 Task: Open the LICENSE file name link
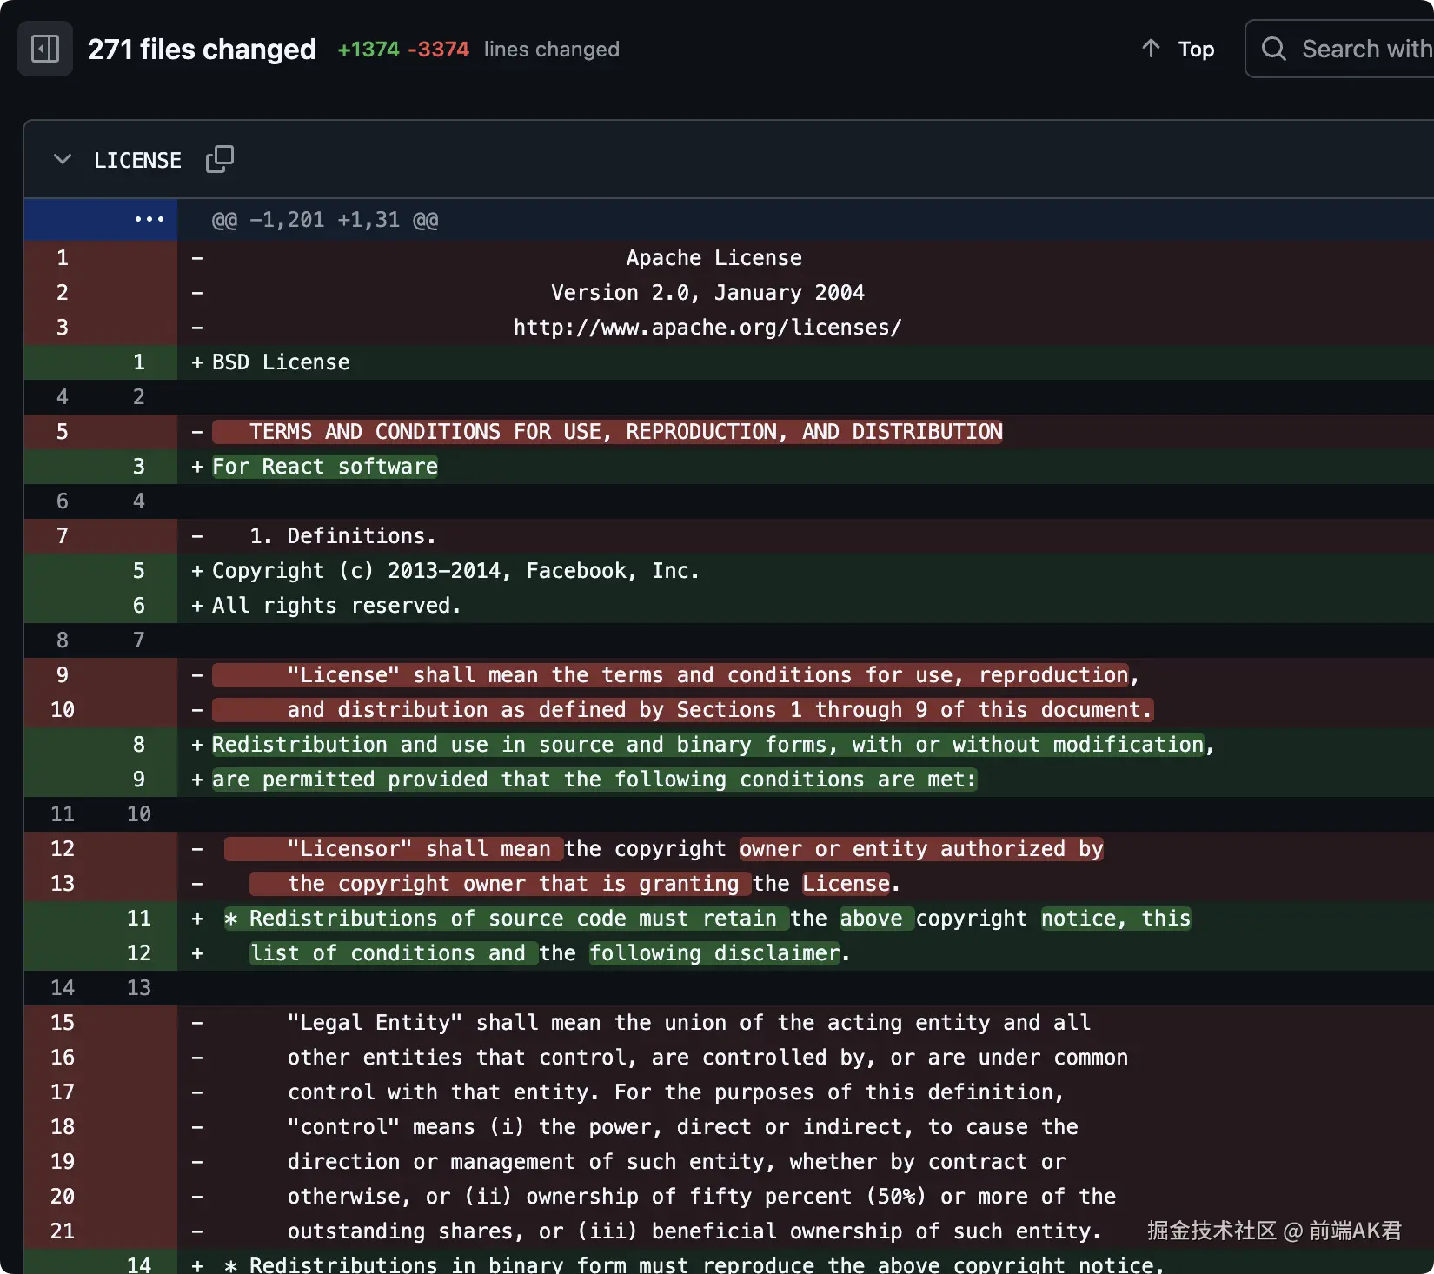[x=137, y=161]
